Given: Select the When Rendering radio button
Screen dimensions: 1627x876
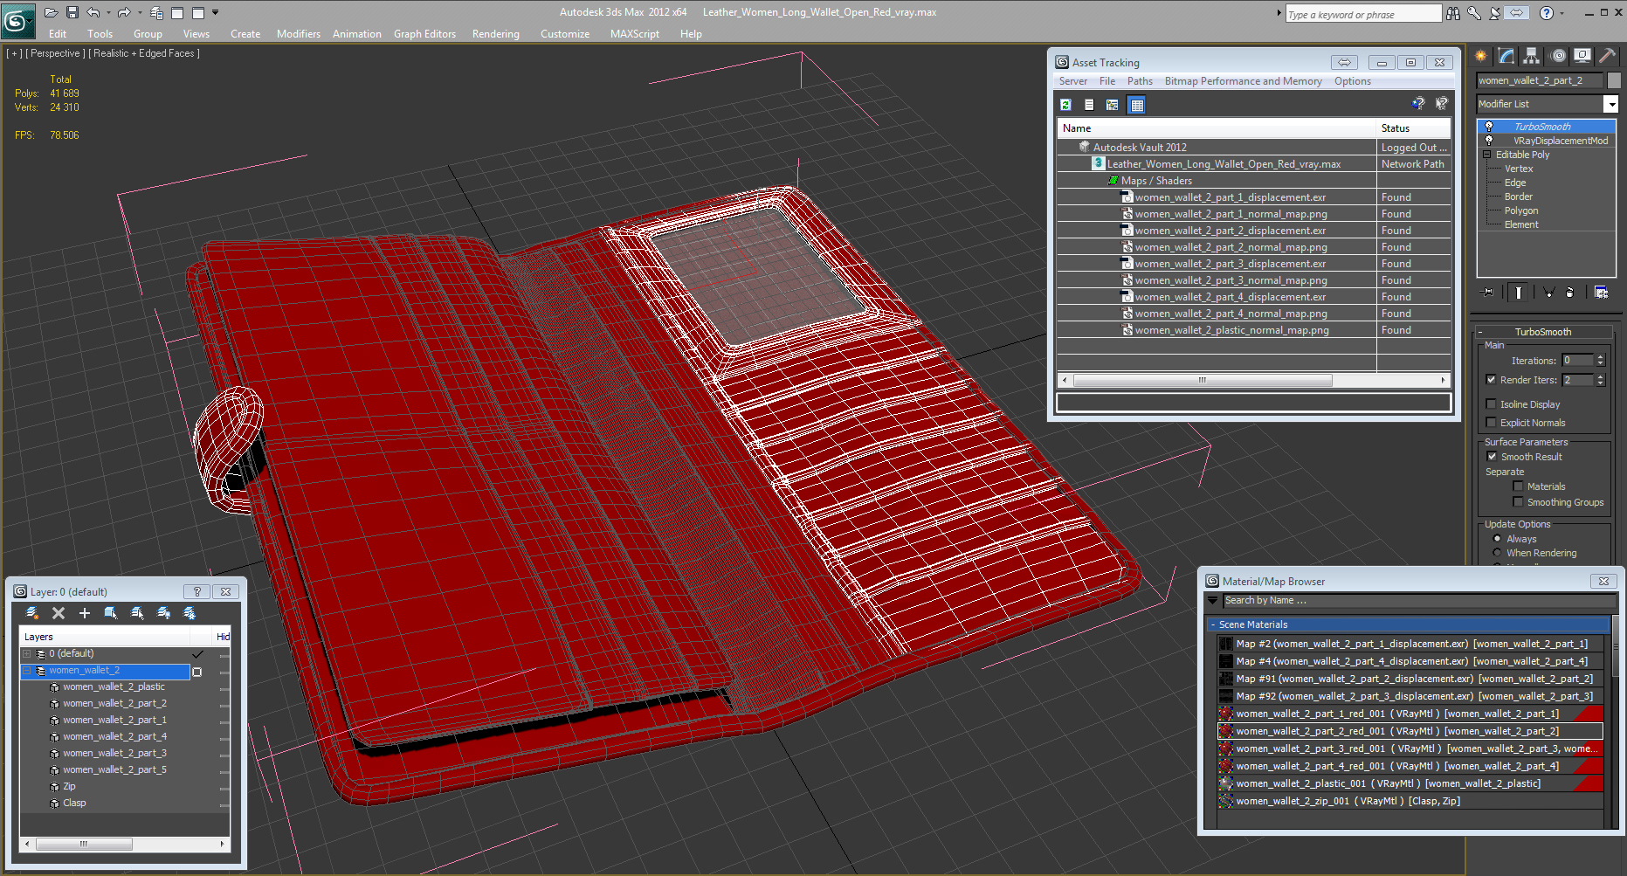Looking at the screenshot, I should point(1497,553).
